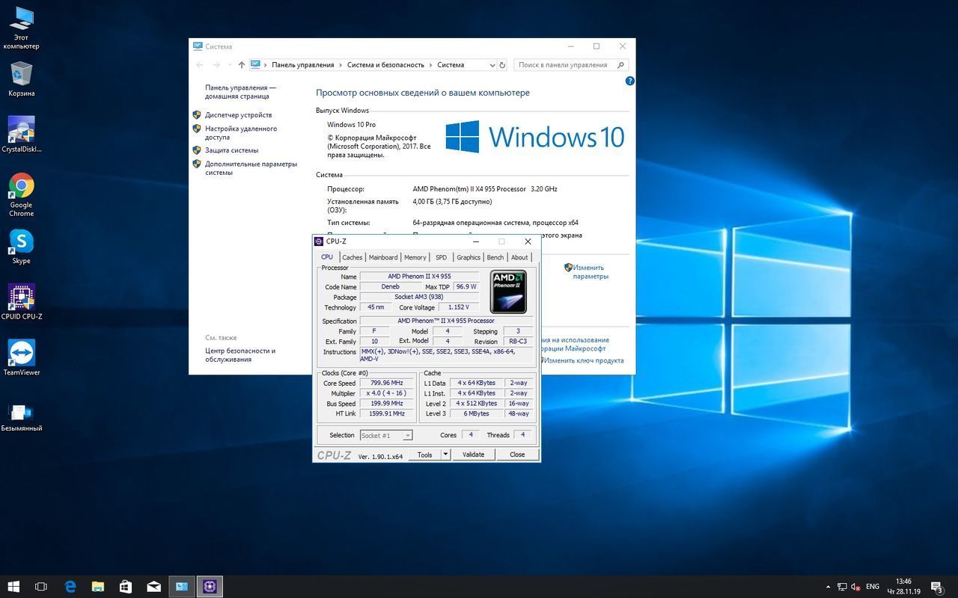958x598 pixels.
Task: Switch to System window taskbar button
Action: [181, 587]
